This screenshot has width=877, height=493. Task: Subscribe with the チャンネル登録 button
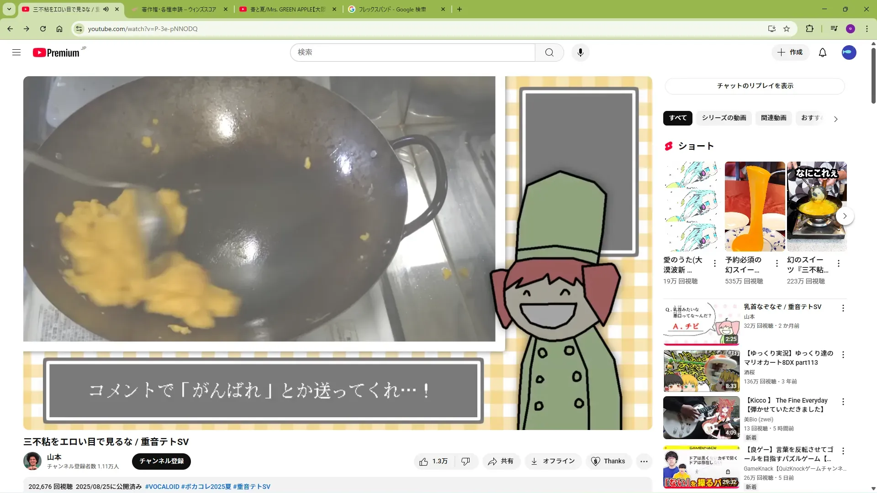(x=161, y=461)
